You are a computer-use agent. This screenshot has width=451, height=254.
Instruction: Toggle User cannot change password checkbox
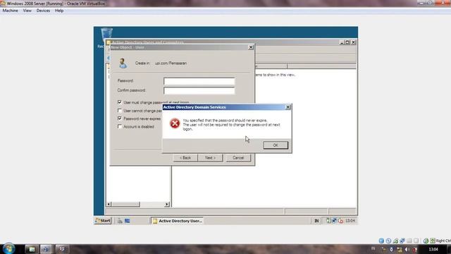[120, 111]
